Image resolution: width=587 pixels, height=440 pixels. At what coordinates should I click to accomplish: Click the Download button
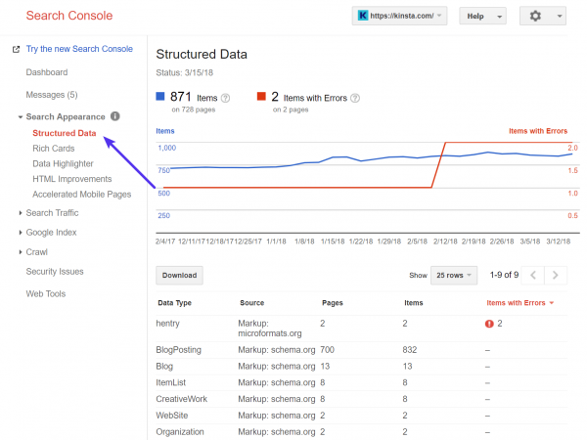click(x=179, y=276)
